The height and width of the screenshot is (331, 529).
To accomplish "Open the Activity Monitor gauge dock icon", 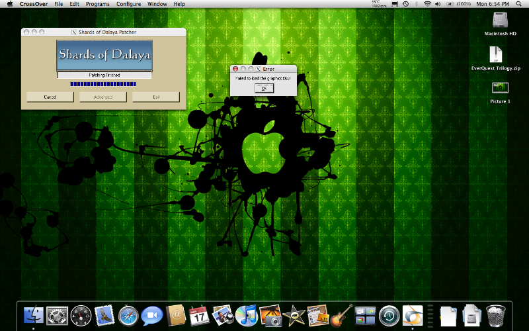I will pyautogui.click(x=81, y=316).
